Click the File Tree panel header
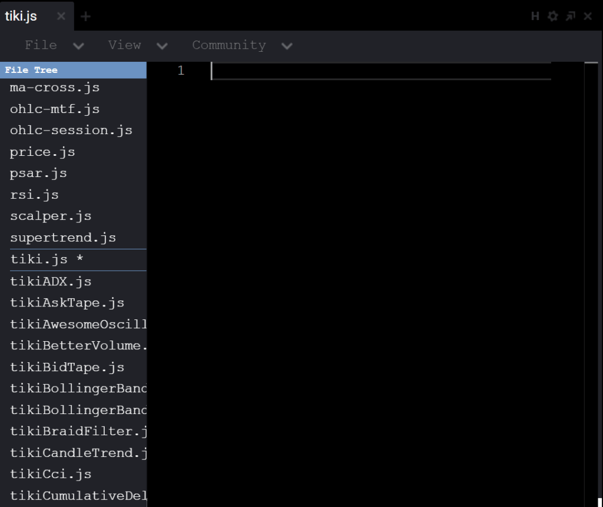The image size is (603, 507). point(73,70)
